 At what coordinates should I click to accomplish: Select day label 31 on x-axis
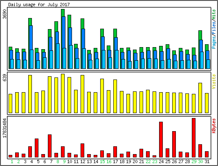click(x=207, y=161)
